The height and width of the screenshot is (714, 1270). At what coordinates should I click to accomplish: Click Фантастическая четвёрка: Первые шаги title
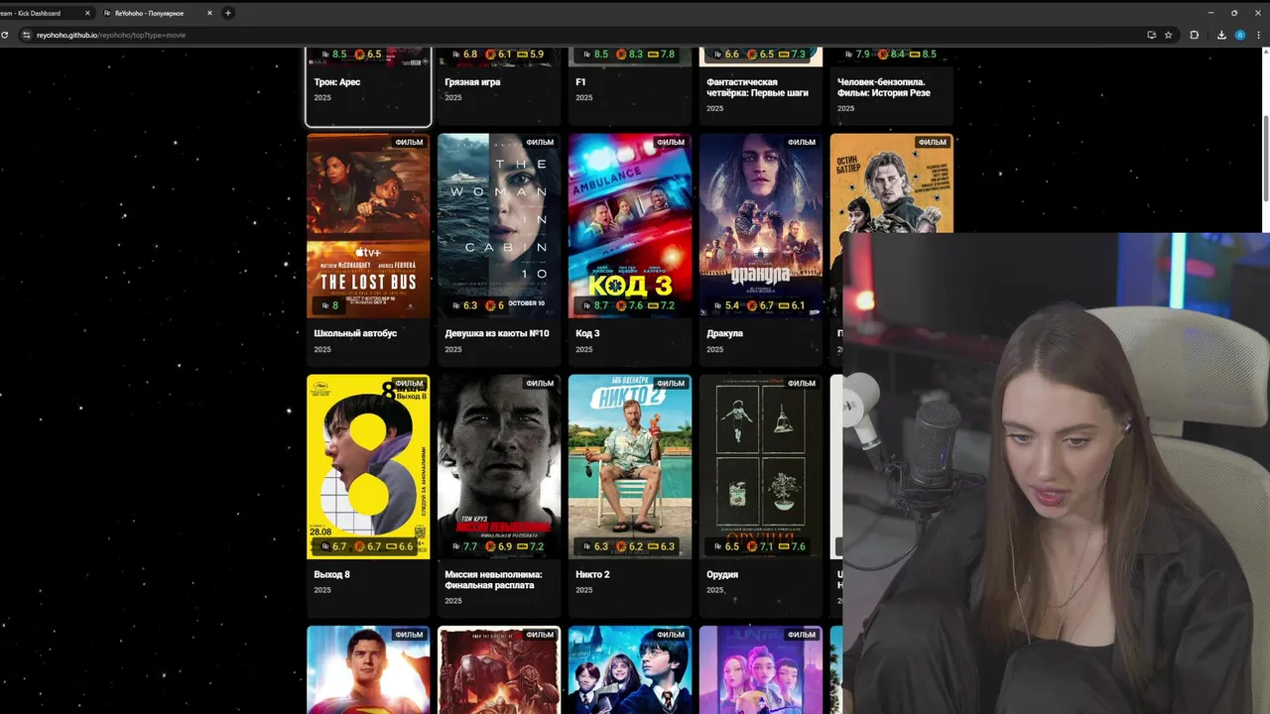coord(757,87)
